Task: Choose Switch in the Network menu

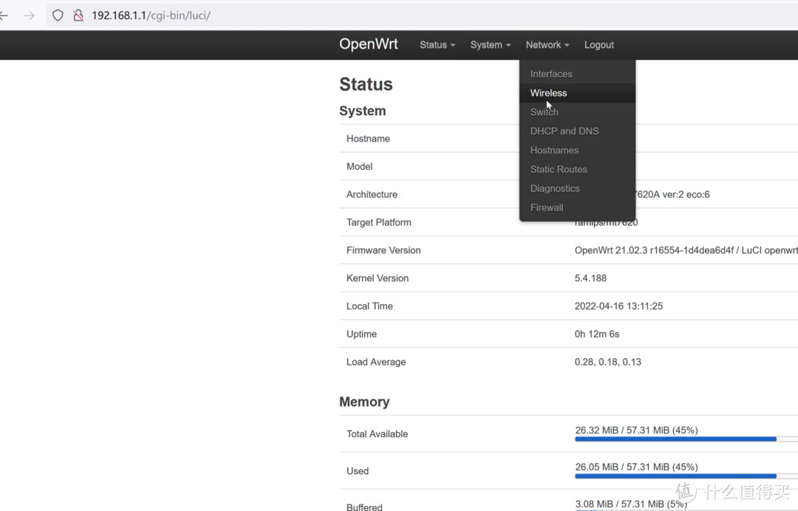Action: pos(544,112)
